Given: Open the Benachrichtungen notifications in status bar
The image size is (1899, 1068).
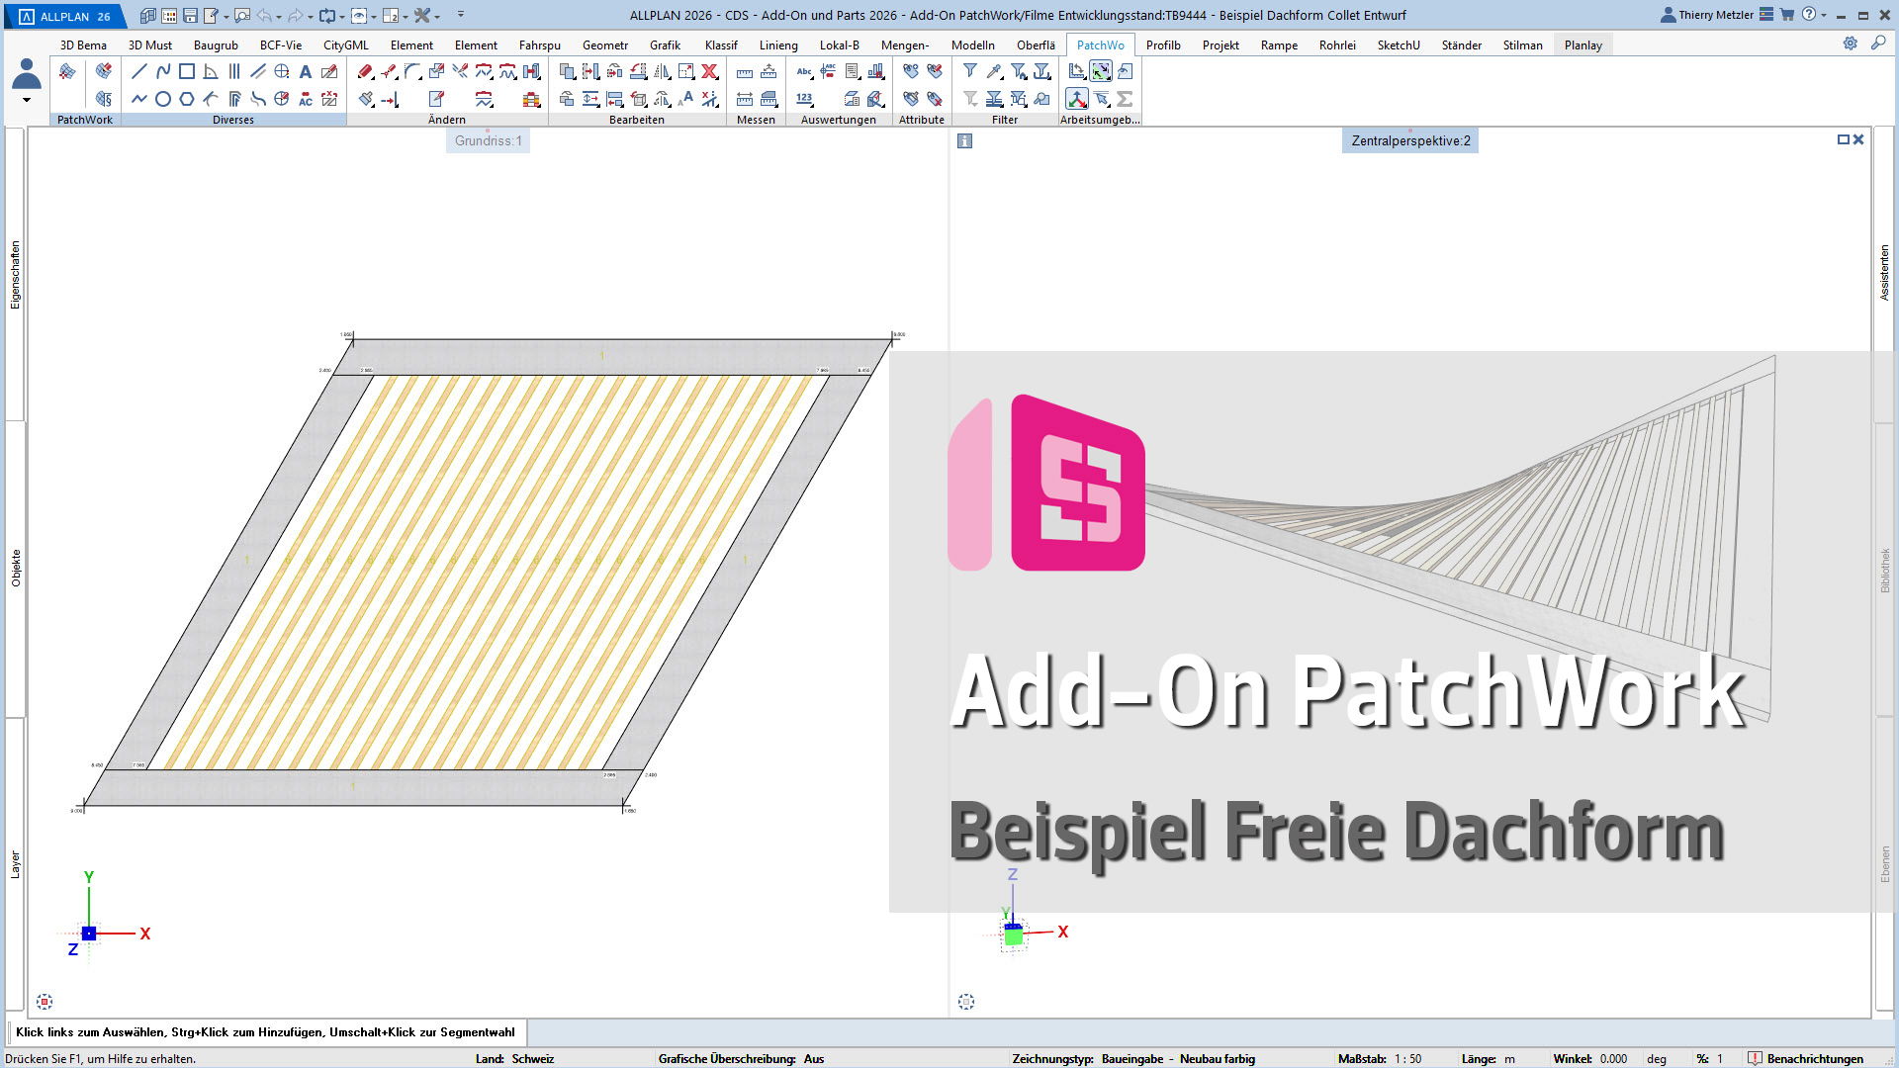Looking at the screenshot, I should pyautogui.click(x=1814, y=1058).
